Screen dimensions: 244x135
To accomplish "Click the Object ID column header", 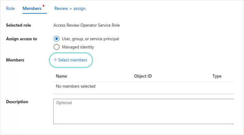I will (143, 76).
